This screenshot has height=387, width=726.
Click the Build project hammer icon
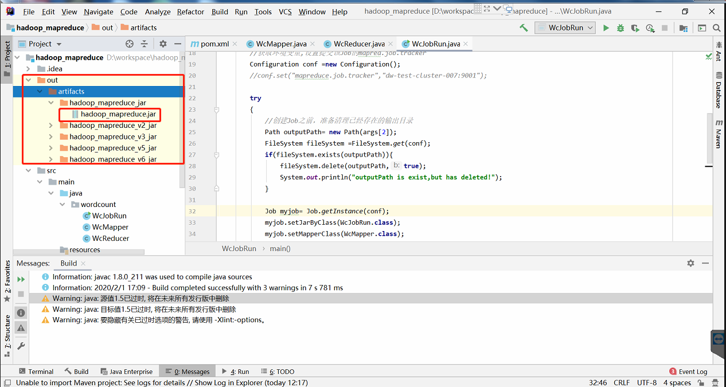(x=524, y=28)
